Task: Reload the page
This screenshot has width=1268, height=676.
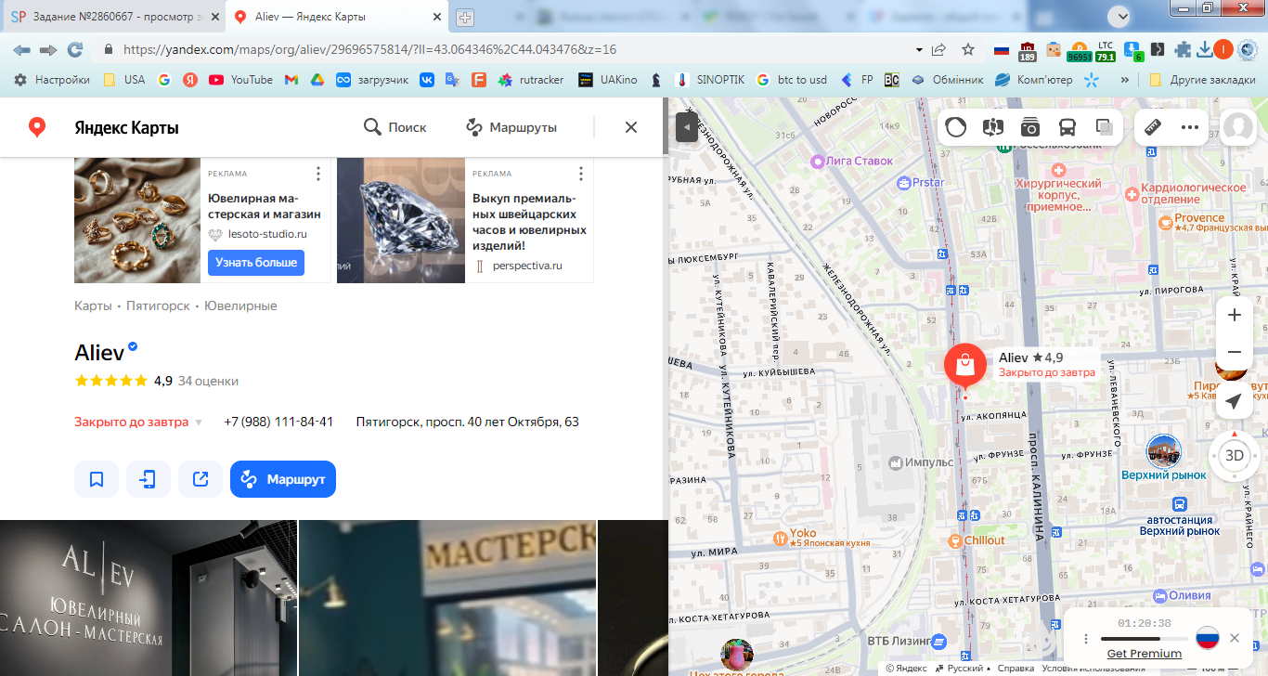Action: point(75,50)
